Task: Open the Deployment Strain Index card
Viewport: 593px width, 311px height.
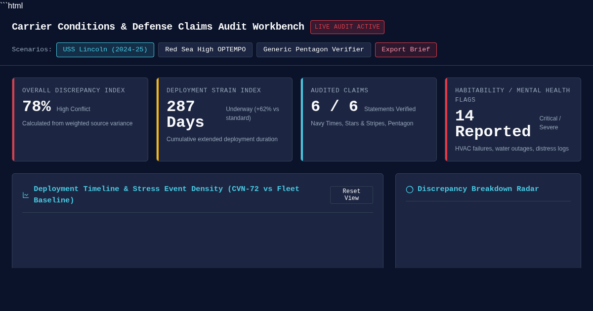Action: coord(224,119)
